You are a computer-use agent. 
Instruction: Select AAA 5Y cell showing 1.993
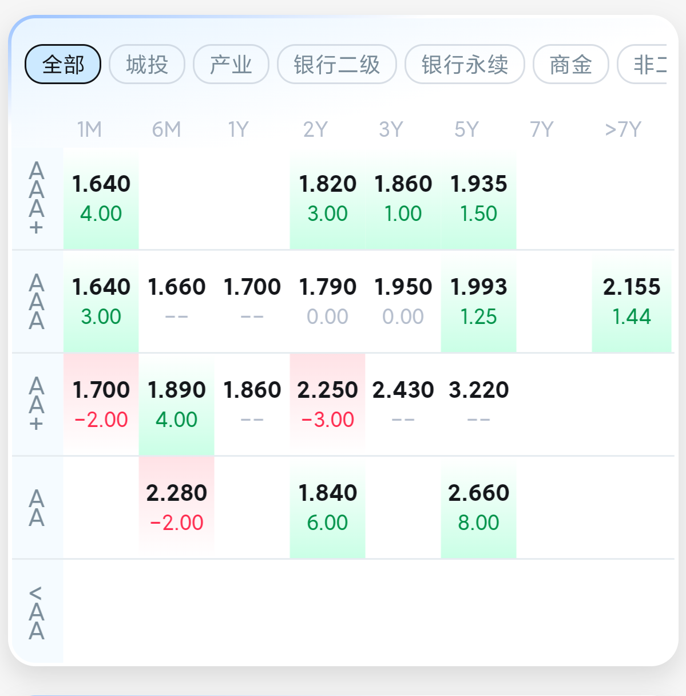478,301
